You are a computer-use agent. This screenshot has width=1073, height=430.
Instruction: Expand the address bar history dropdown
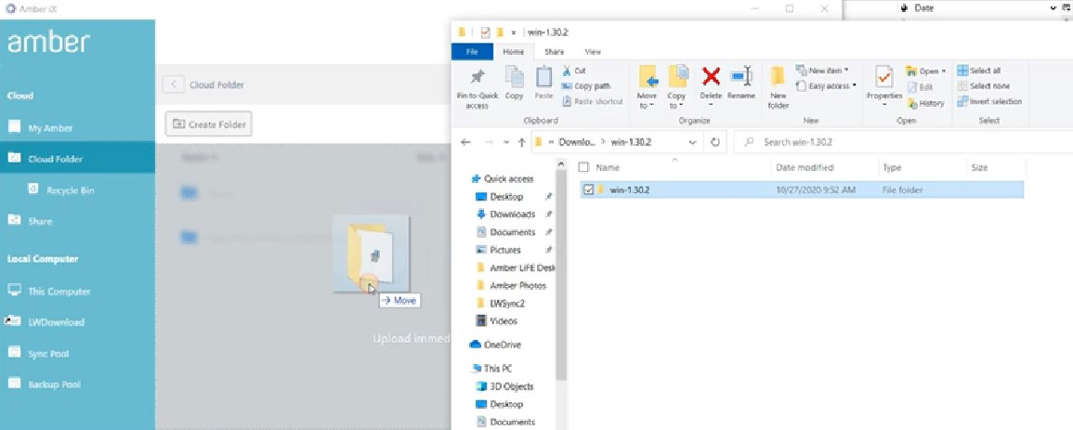point(693,142)
